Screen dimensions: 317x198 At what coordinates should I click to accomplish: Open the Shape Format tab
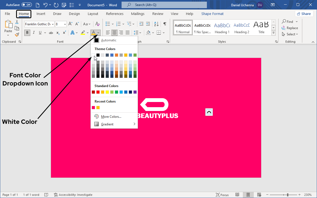click(x=212, y=14)
